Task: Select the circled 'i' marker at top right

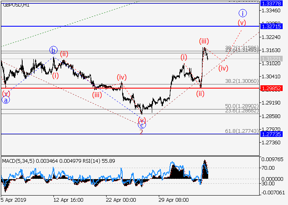Action: (x=243, y=13)
